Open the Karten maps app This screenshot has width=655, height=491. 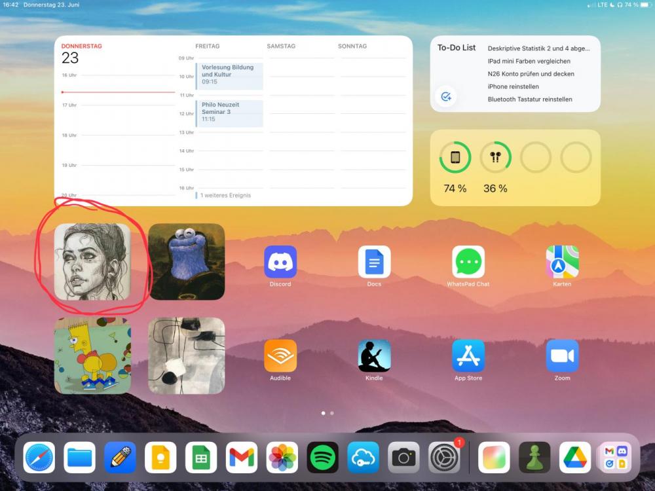(562, 262)
